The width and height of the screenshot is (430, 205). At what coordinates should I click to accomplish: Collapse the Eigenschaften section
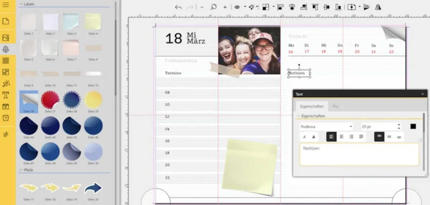pos(298,116)
